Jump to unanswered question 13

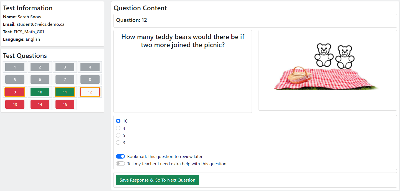pos(15,105)
